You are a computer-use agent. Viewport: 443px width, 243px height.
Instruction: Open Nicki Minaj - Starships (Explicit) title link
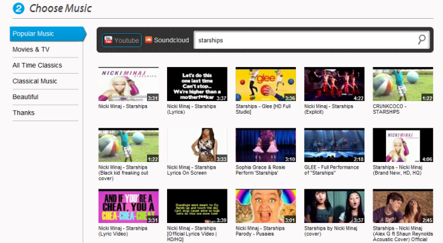coord(329,109)
